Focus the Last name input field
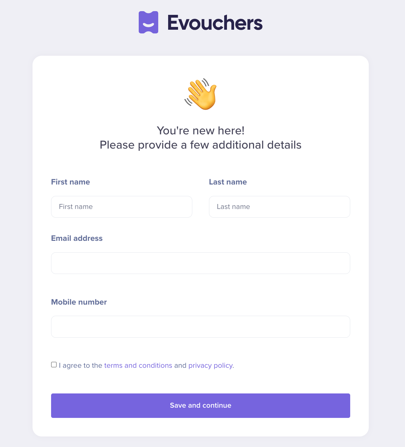This screenshot has height=447, width=405. (x=280, y=207)
